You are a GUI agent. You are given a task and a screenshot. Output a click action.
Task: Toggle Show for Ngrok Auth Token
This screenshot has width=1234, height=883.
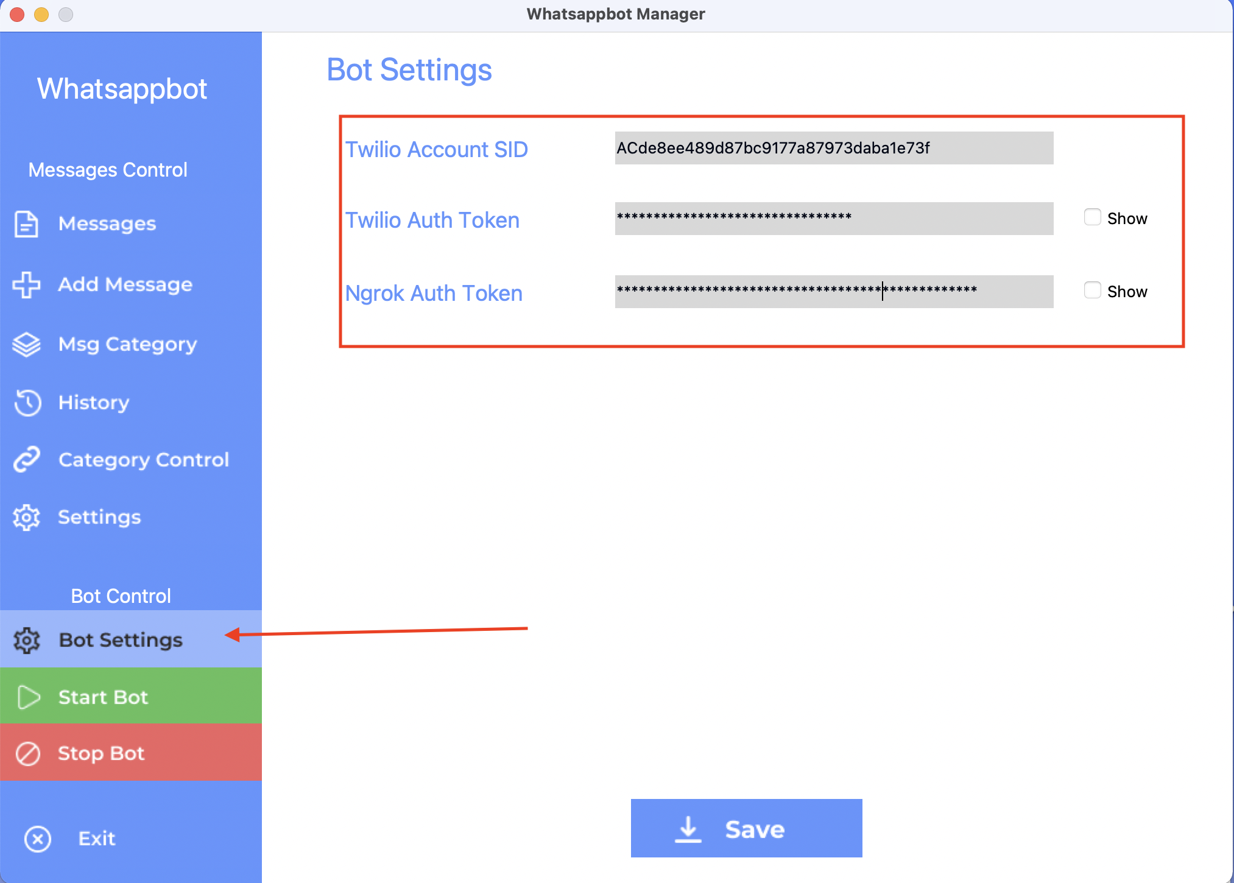pyautogui.click(x=1092, y=290)
